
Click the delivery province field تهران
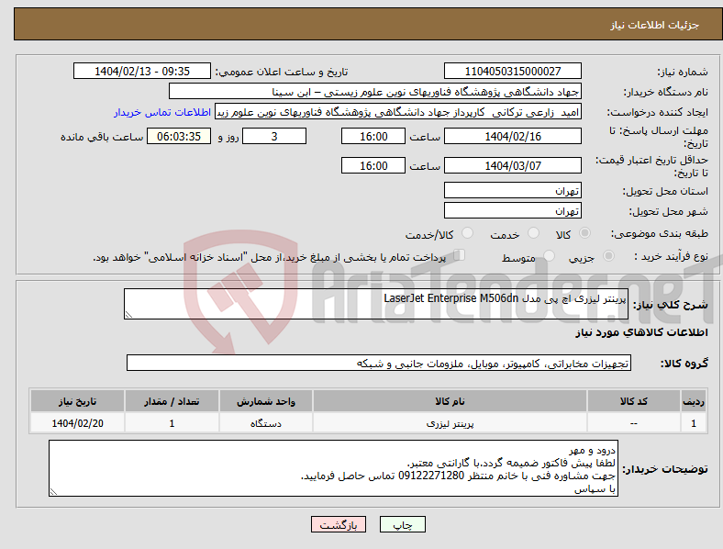pyautogui.click(x=512, y=190)
